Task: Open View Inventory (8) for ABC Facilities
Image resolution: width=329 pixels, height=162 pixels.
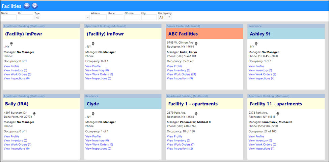Action: point(179,70)
